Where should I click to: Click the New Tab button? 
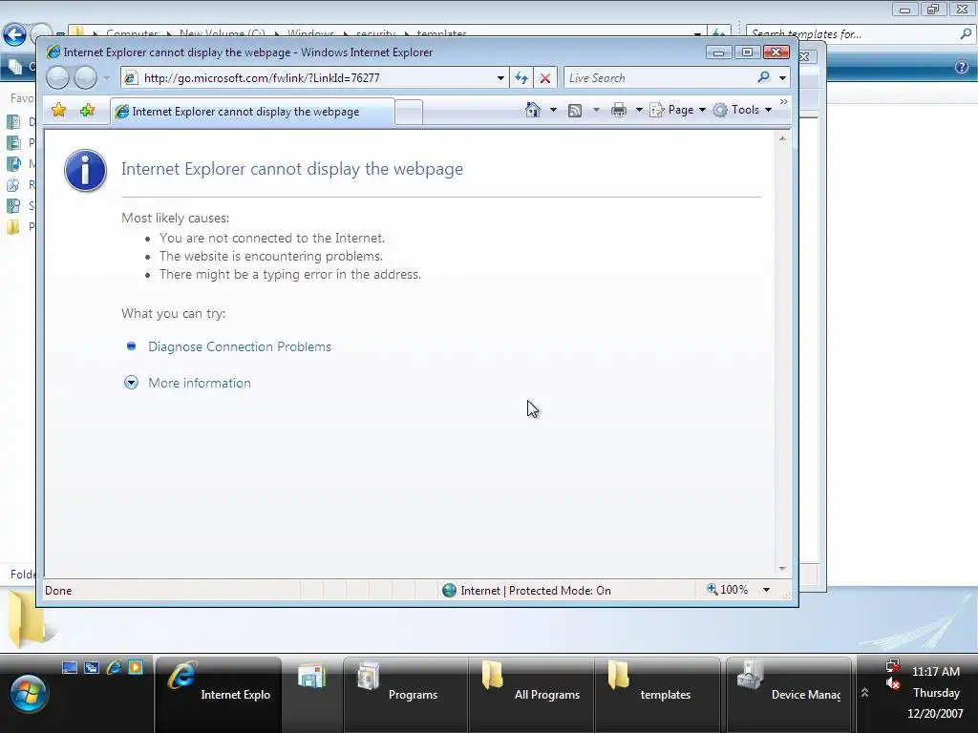point(409,113)
